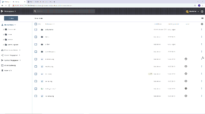Open Von mir freigegeben in sidebar
Screen dimensions: 205x114
[11, 55]
